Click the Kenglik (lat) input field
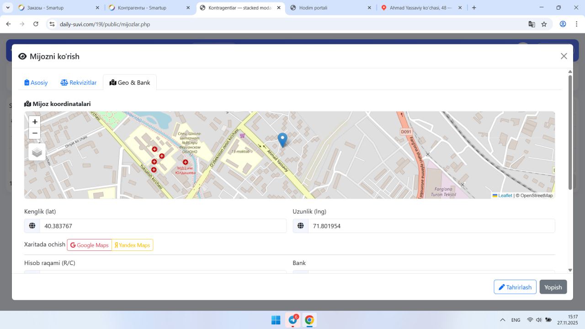 (163, 226)
